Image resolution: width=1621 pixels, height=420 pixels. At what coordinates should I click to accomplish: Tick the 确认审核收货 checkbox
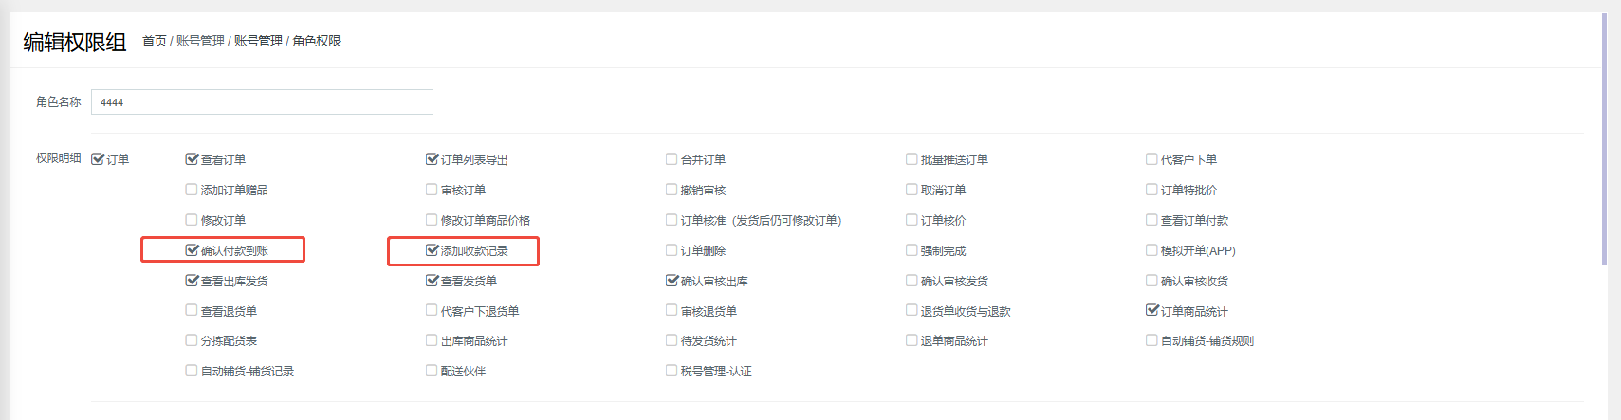(1151, 281)
